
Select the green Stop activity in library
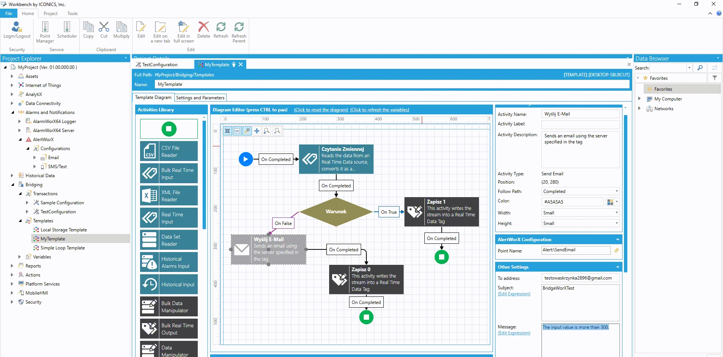[169, 129]
